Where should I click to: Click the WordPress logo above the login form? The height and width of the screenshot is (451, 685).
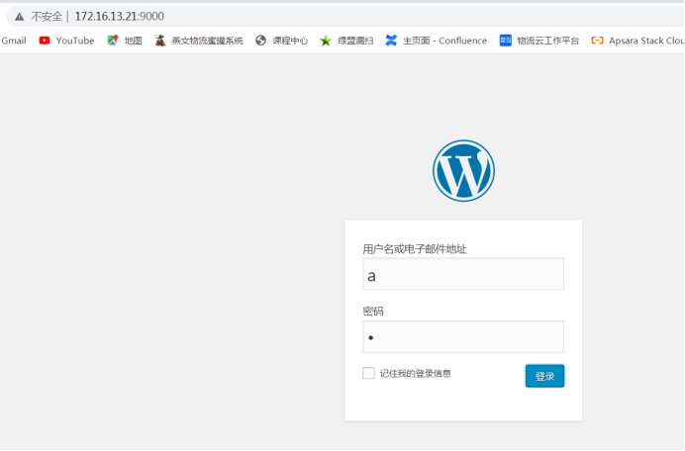click(x=463, y=171)
